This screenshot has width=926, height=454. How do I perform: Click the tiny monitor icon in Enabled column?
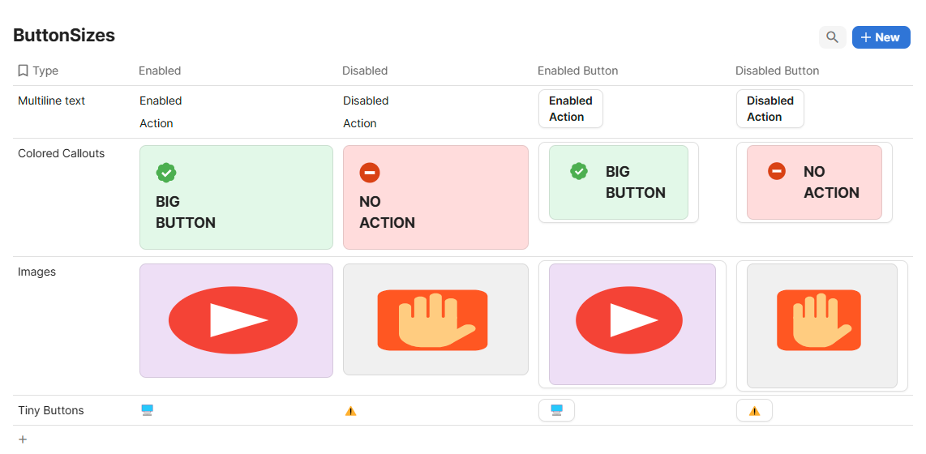click(x=147, y=410)
